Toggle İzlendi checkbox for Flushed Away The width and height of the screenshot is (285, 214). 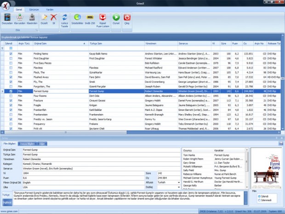(x=11, y=77)
